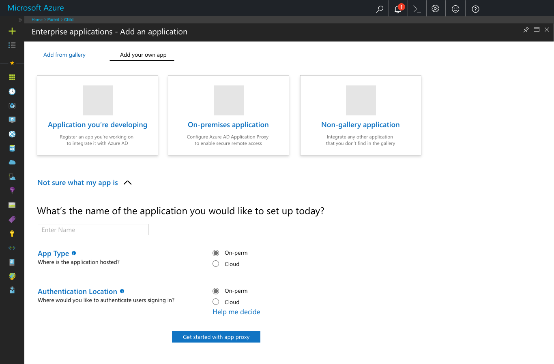Click the Help me decide link

(236, 312)
